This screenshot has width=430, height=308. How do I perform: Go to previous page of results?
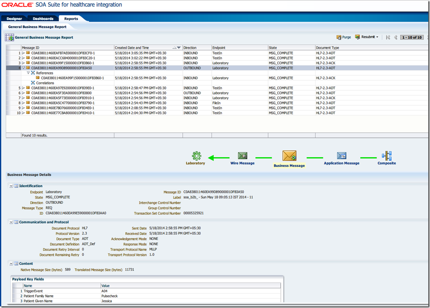click(x=395, y=37)
